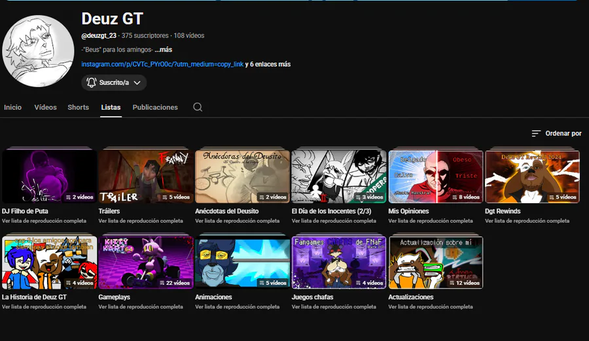This screenshot has width=589, height=341.
Task: View full playlist under Mis Opiniones
Action: [x=431, y=221]
